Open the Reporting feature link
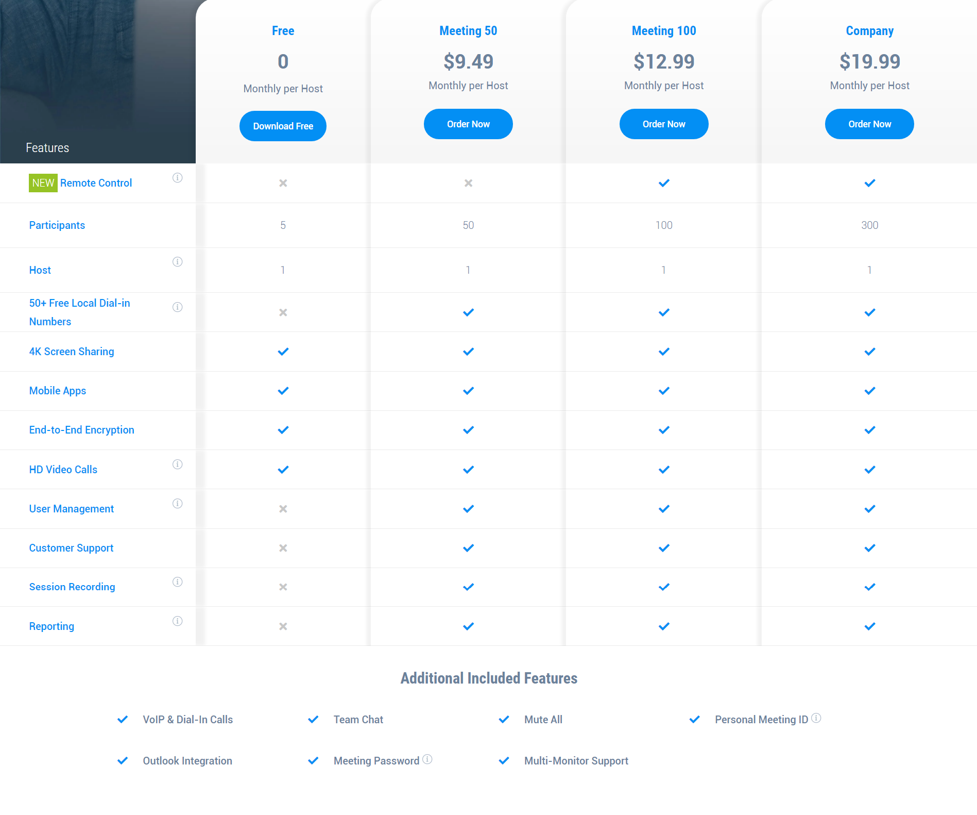This screenshot has height=815, width=977. coord(52,626)
